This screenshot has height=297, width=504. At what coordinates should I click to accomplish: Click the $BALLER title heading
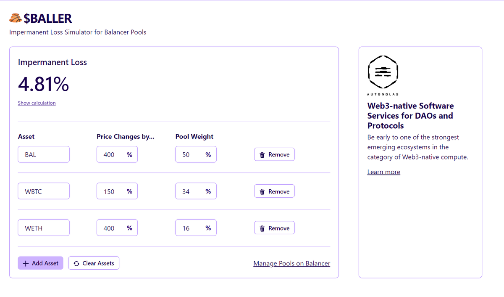point(48,18)
